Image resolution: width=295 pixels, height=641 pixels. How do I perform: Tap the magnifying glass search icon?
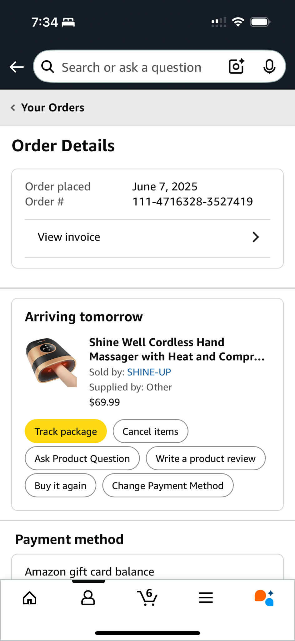(48, 67)
